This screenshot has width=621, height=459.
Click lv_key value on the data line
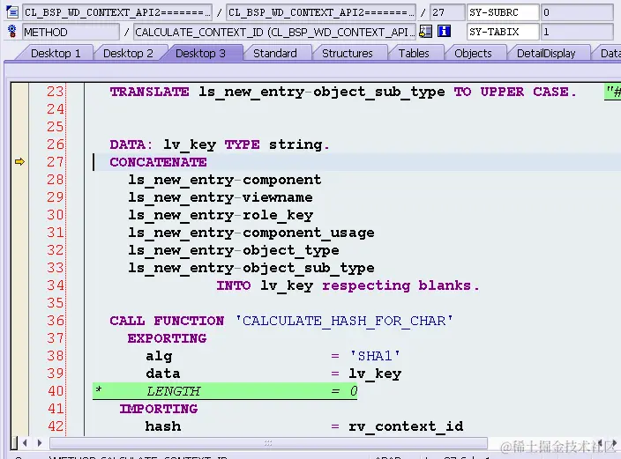tap(375, 374)
